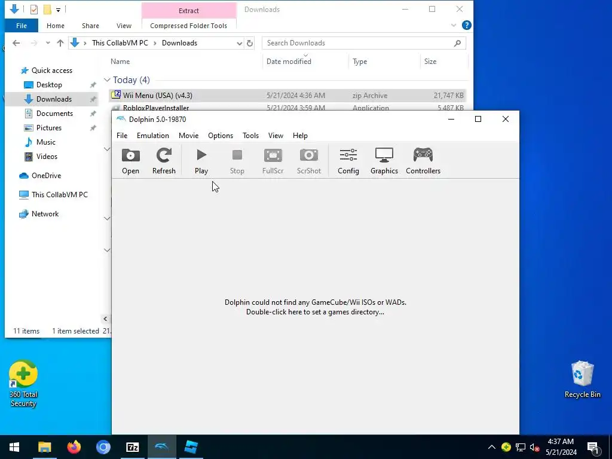This screenshot has height=459, width=612.
Task: Open the Graphics settings in Dolphin
Action: [x=384, y=161]
